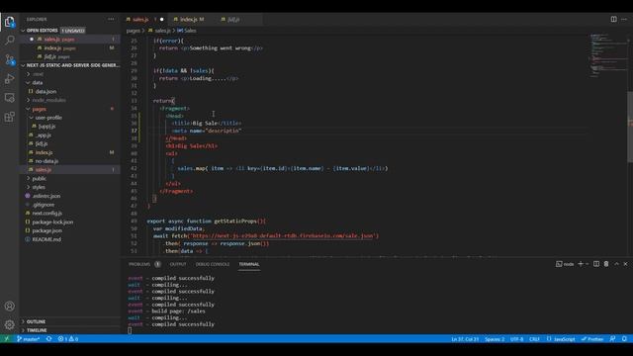Switch to the index.js editor tab

pos(191,19)
